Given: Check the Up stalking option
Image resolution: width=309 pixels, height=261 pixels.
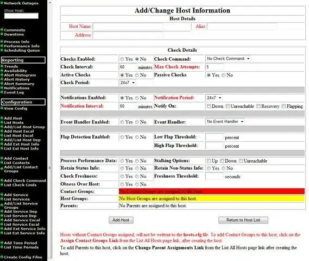Looking at the screenshot, I should (x=209, y=161).
